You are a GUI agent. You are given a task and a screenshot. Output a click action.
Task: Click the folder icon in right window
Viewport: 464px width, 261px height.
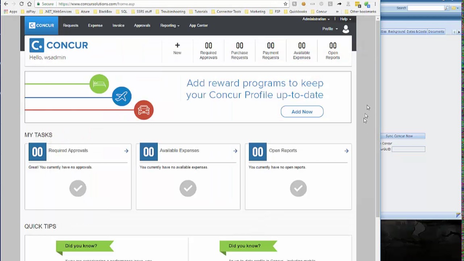click(454, 8)
